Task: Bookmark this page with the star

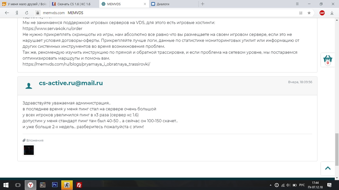Action: [x=309, y=13]
